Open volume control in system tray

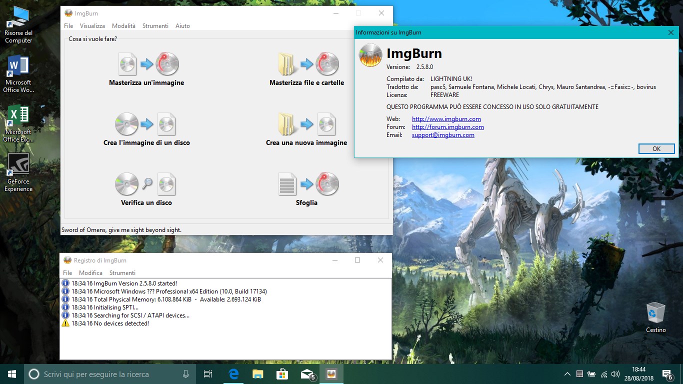click(615, 374)
